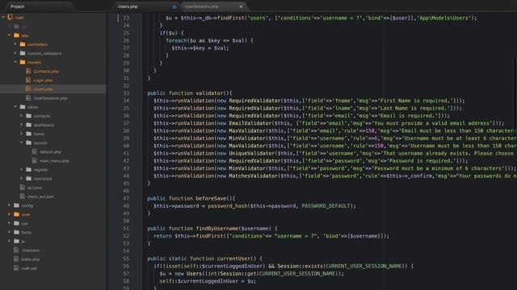Expand the register folder arrow
The width and height of the screenshot is (517, 290).
pos(22,170)
